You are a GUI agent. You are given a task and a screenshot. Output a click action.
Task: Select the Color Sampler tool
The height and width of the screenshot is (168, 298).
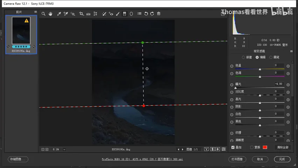(66, 14)
